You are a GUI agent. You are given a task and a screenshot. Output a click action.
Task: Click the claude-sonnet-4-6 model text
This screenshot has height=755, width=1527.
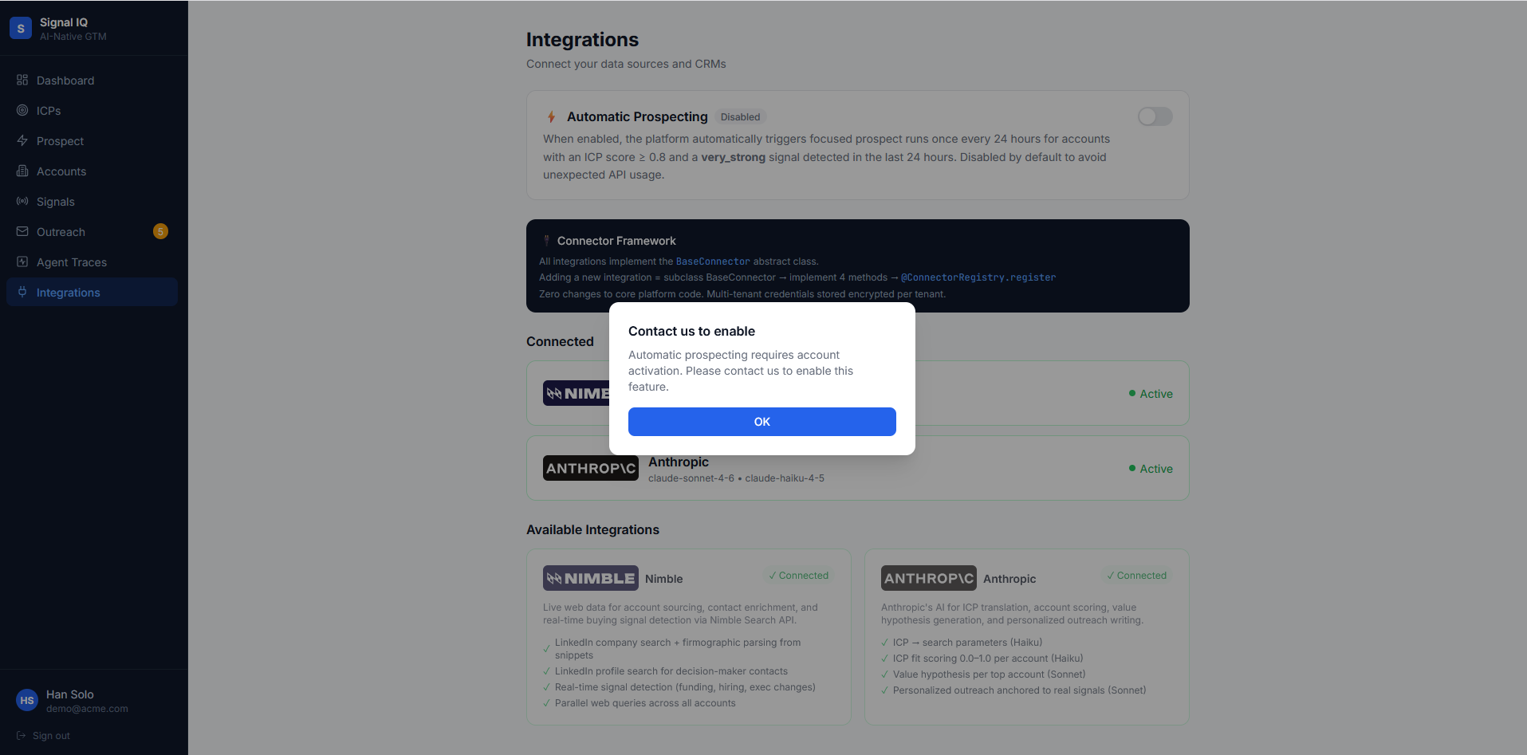(691, 478)
